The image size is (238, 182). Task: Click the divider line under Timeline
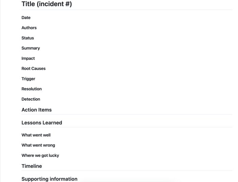pyautogui.click(x=127, y=171)
